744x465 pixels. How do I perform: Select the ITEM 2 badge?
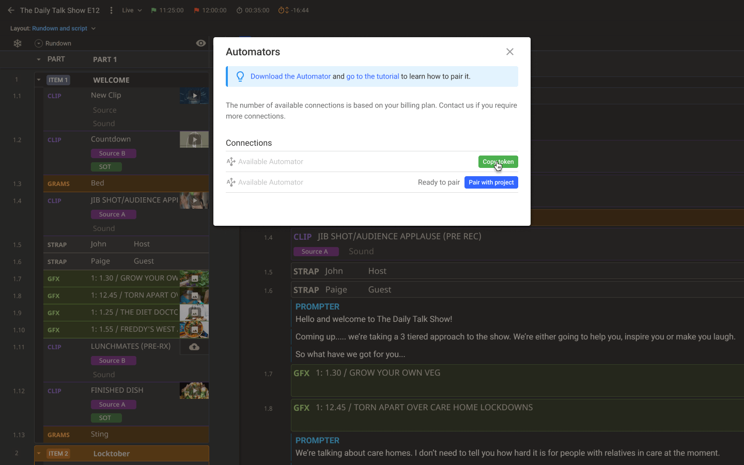[58, 454]
